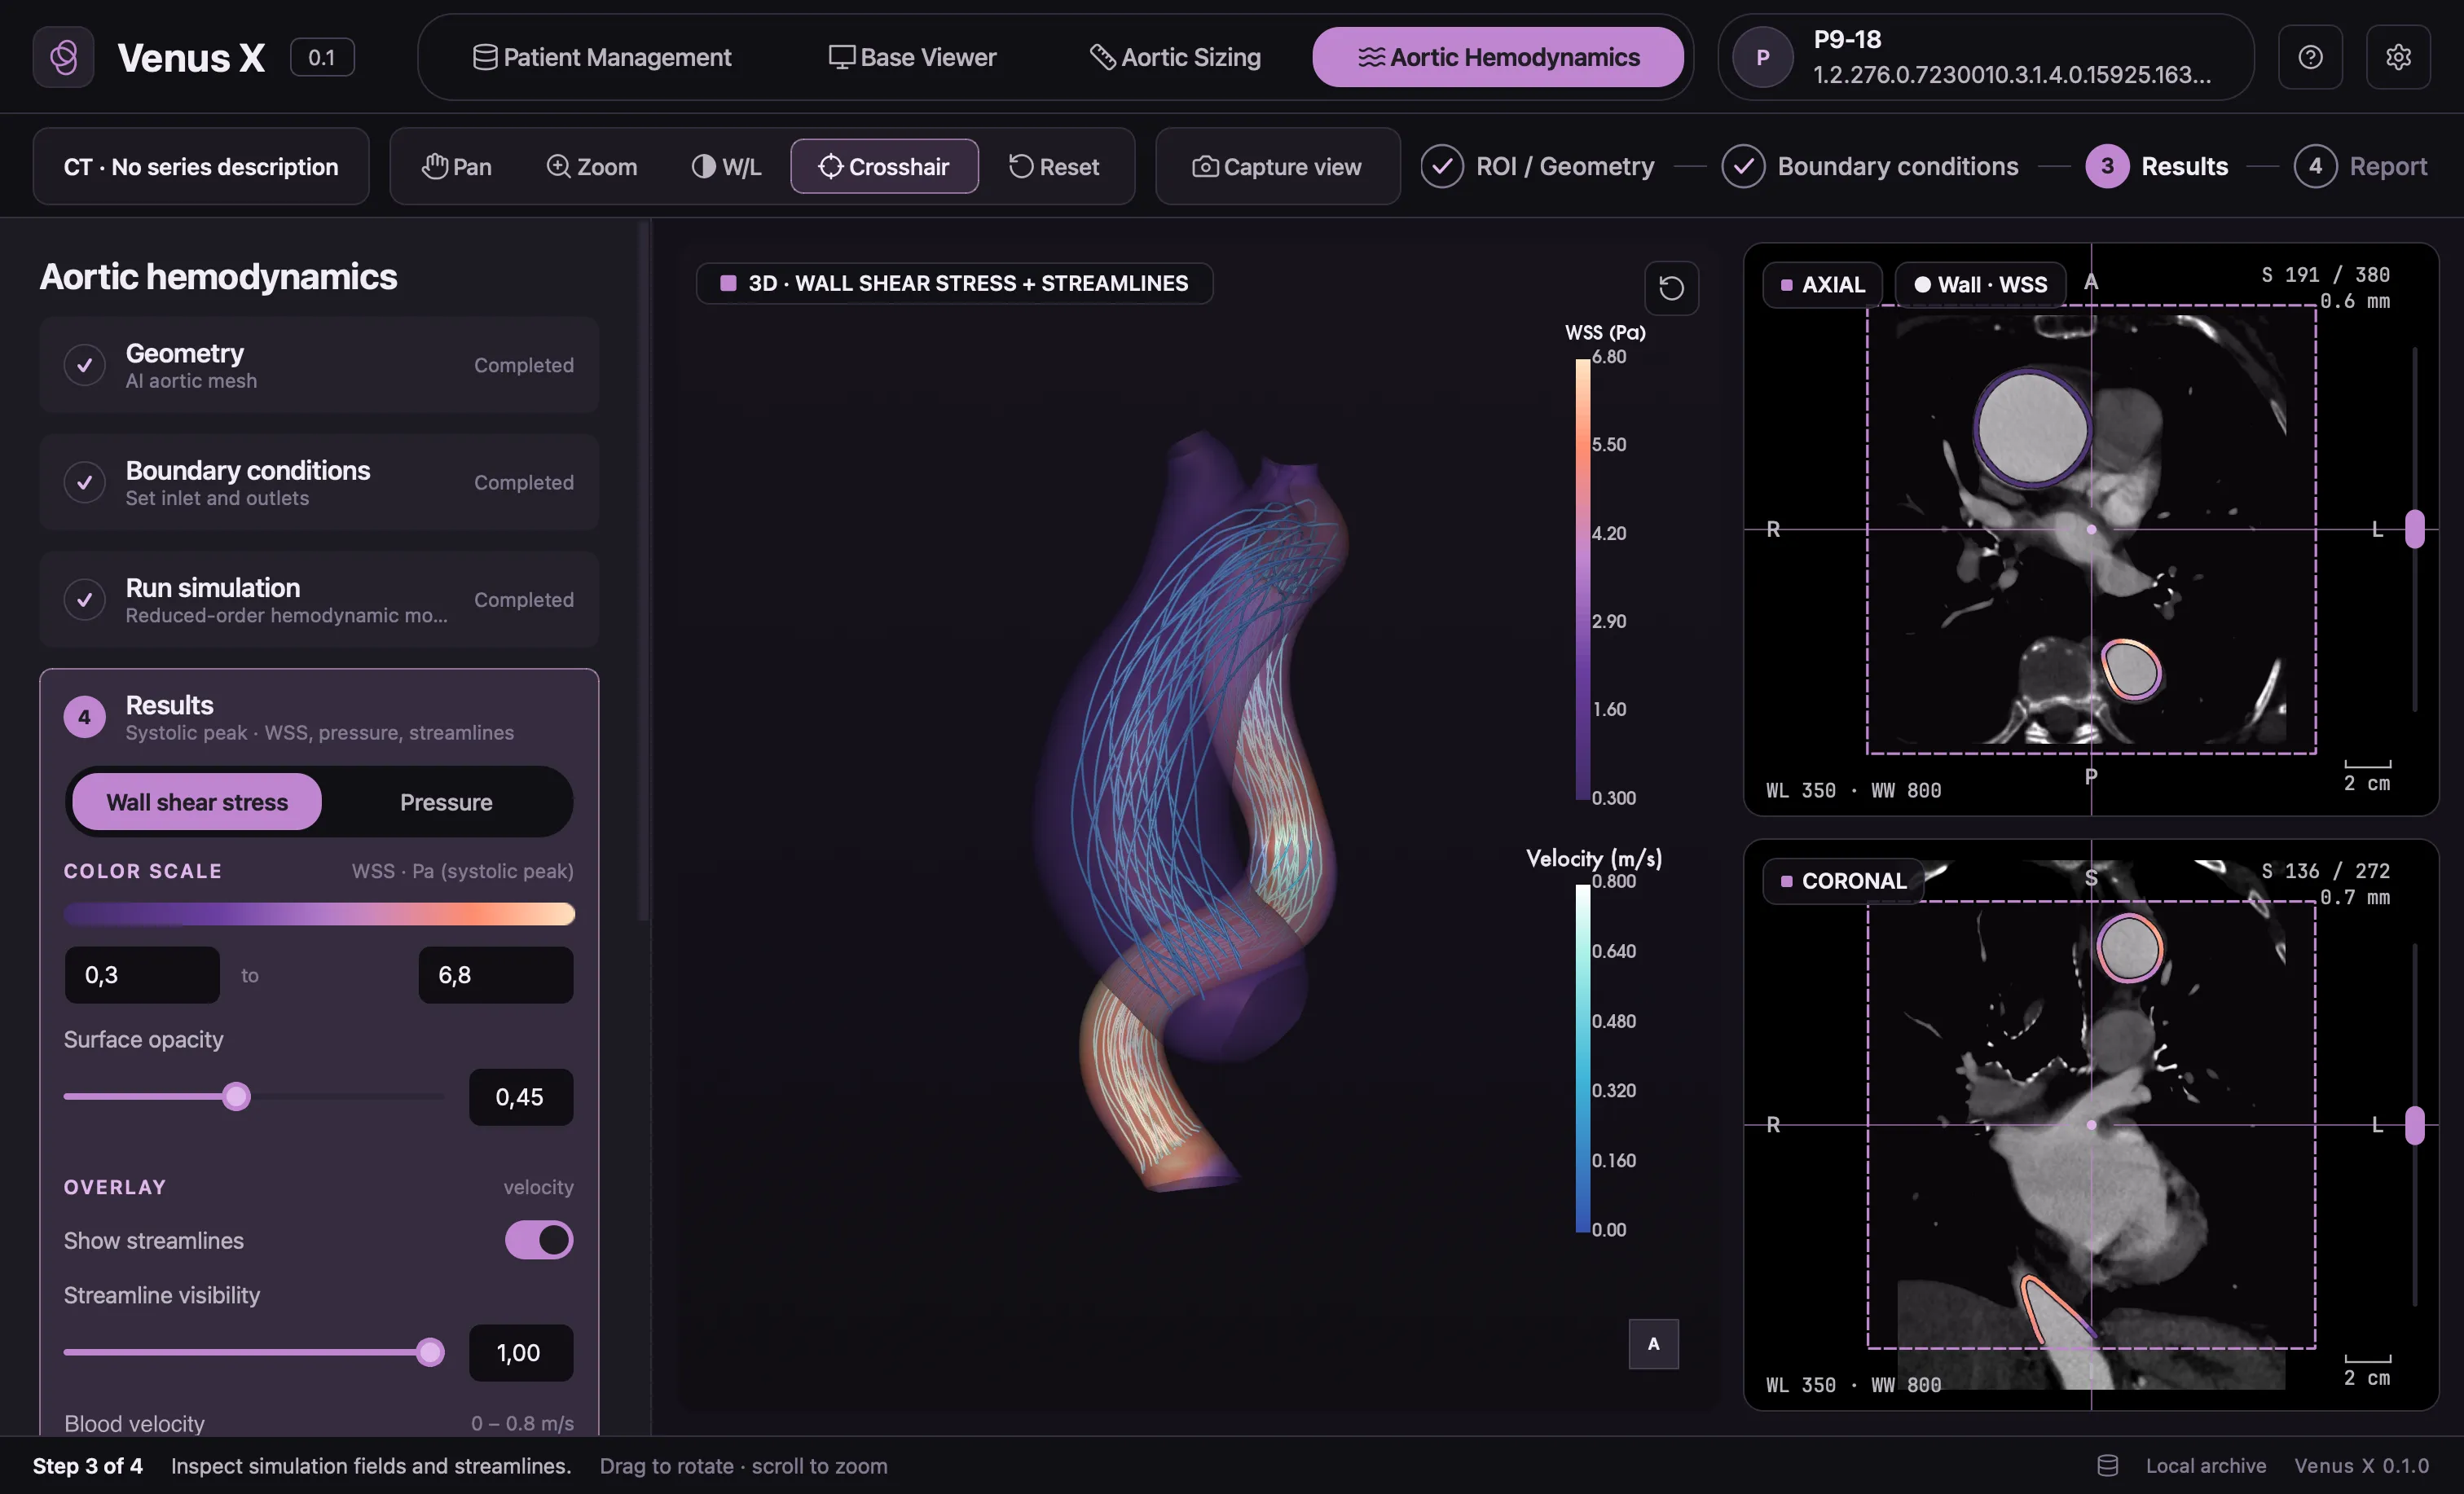Open the P9-18 patient selector
The image size is (2464, 1494).
point(1986,57)
